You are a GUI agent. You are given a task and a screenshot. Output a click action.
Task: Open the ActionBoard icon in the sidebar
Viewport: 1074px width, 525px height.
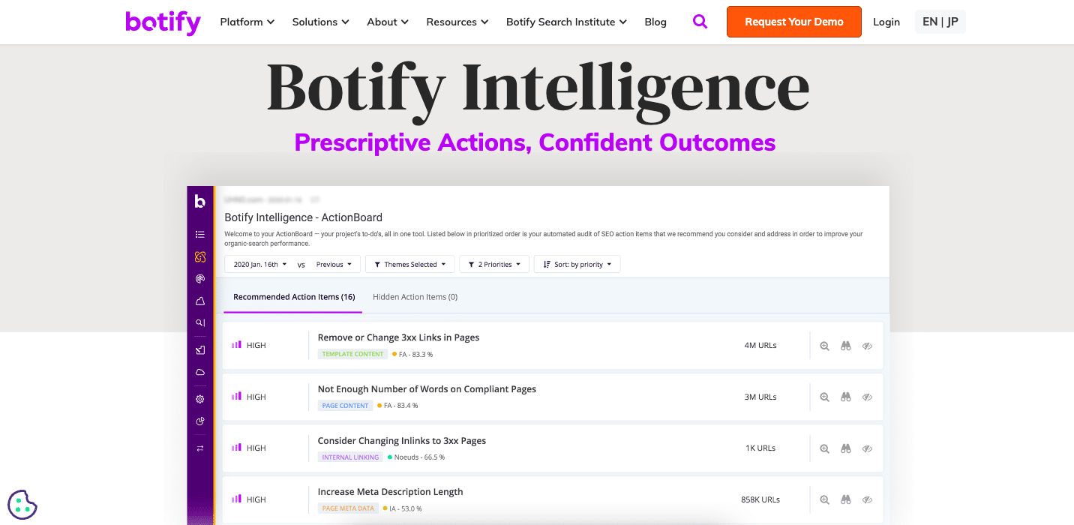click(x=199, y=256)
